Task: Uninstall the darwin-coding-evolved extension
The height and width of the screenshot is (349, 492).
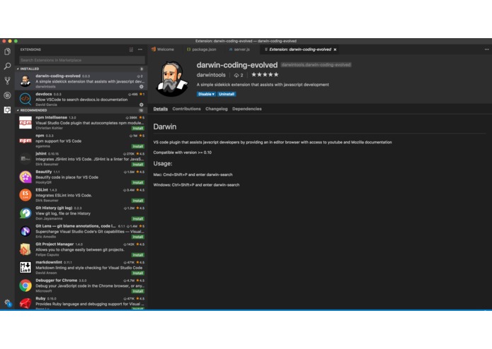Action: [x=227, y=94]
